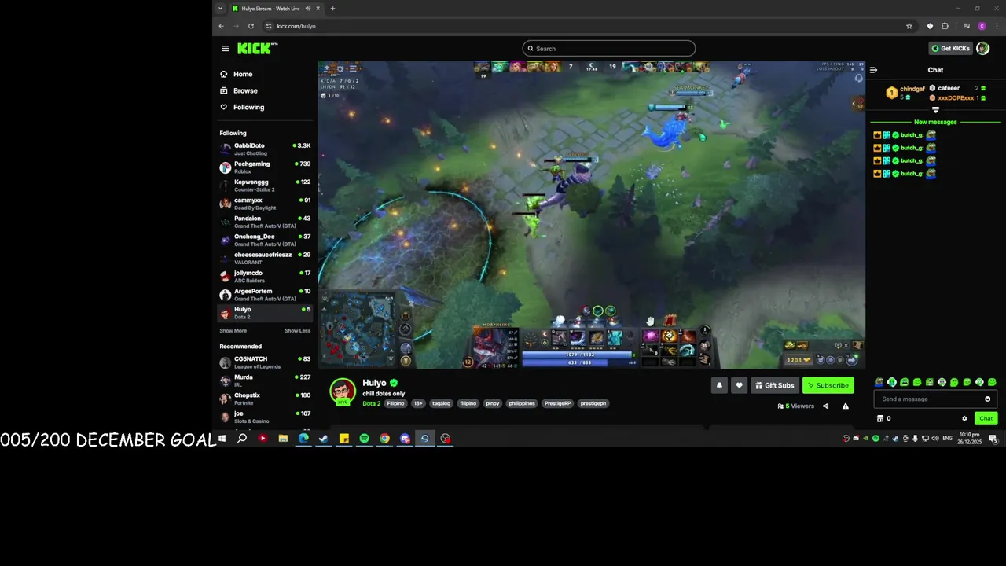Screen dimensions: 1006x566
Task: Click Hulyo streamer avatar
Action: click(343, 391)
